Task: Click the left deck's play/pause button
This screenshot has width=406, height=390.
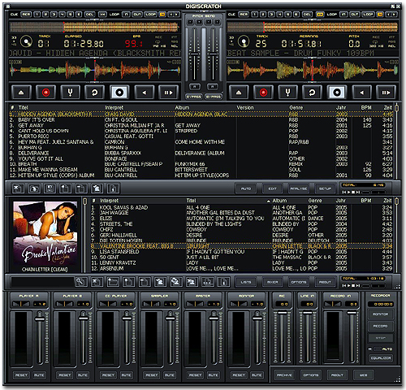Action: [x=168, y=93]
